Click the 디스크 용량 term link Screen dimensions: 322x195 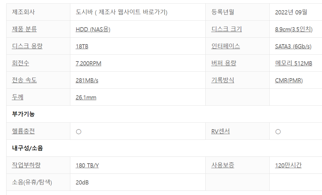coord(27,46)
